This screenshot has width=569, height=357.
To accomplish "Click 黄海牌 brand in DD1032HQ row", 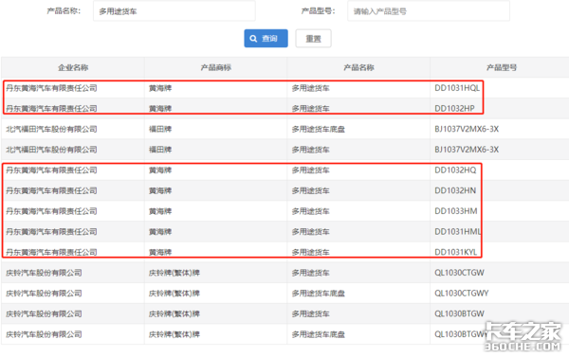I will [160, 170].
